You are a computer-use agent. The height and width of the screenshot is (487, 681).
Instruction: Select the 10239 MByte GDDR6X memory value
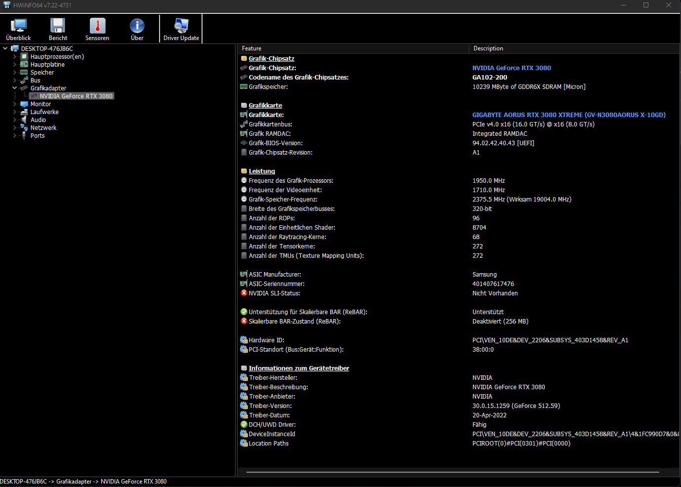tap(529, 87)
